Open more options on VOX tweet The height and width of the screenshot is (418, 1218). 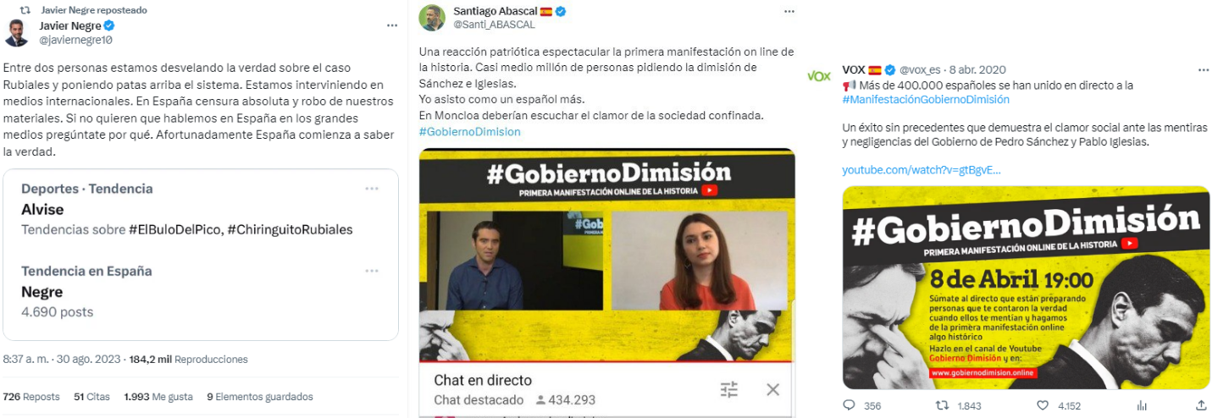click(x=1203, y=69)
